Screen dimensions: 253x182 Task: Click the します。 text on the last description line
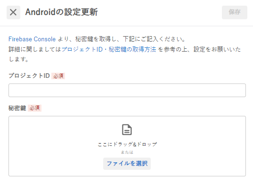pos(18,59)
